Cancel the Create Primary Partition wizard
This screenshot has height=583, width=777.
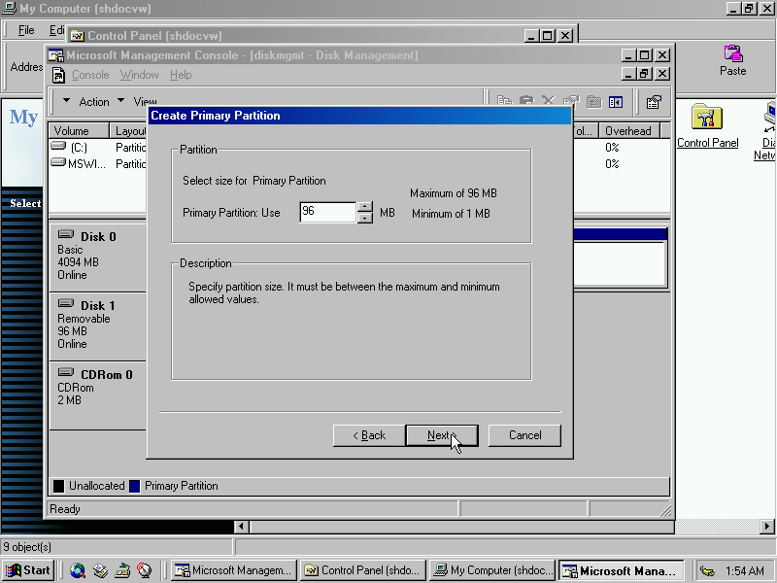tap(524, 435)
